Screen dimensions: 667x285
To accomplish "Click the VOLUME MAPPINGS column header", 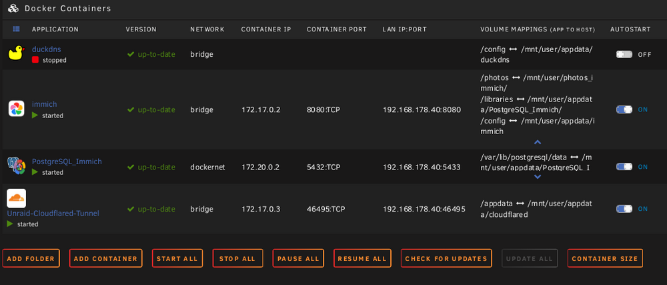I will tap(538, 29).
